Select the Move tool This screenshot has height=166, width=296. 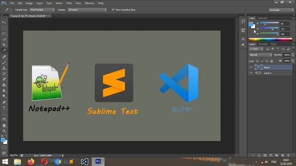click(4, 22)
